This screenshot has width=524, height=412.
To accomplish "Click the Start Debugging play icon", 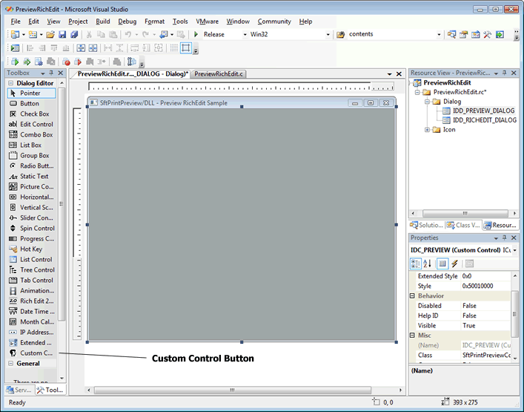I will [196, 34].
